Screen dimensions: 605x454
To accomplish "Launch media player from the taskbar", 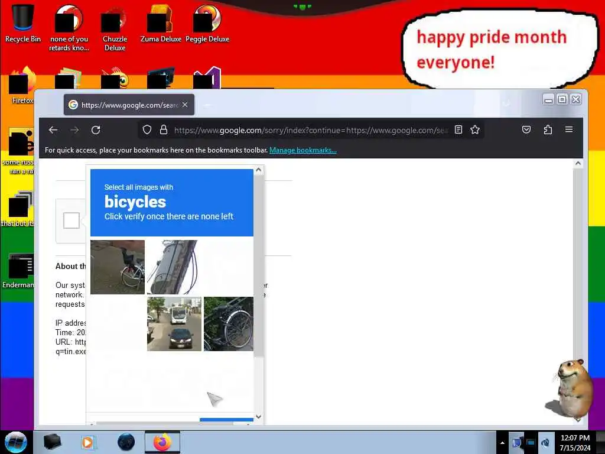I will [x=87, y=442].
